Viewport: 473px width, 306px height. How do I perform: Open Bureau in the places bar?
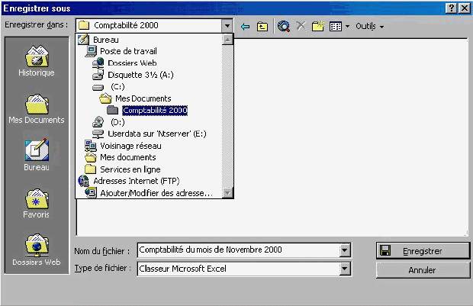point(37,155)
